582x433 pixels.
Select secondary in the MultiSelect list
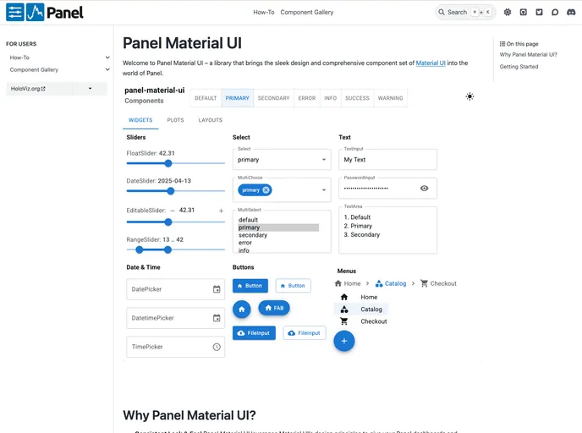(x=278, y=235)
